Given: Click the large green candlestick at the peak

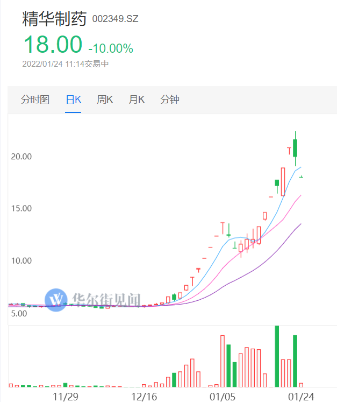Looking at the screenshot, I should [x=295, y=148].
